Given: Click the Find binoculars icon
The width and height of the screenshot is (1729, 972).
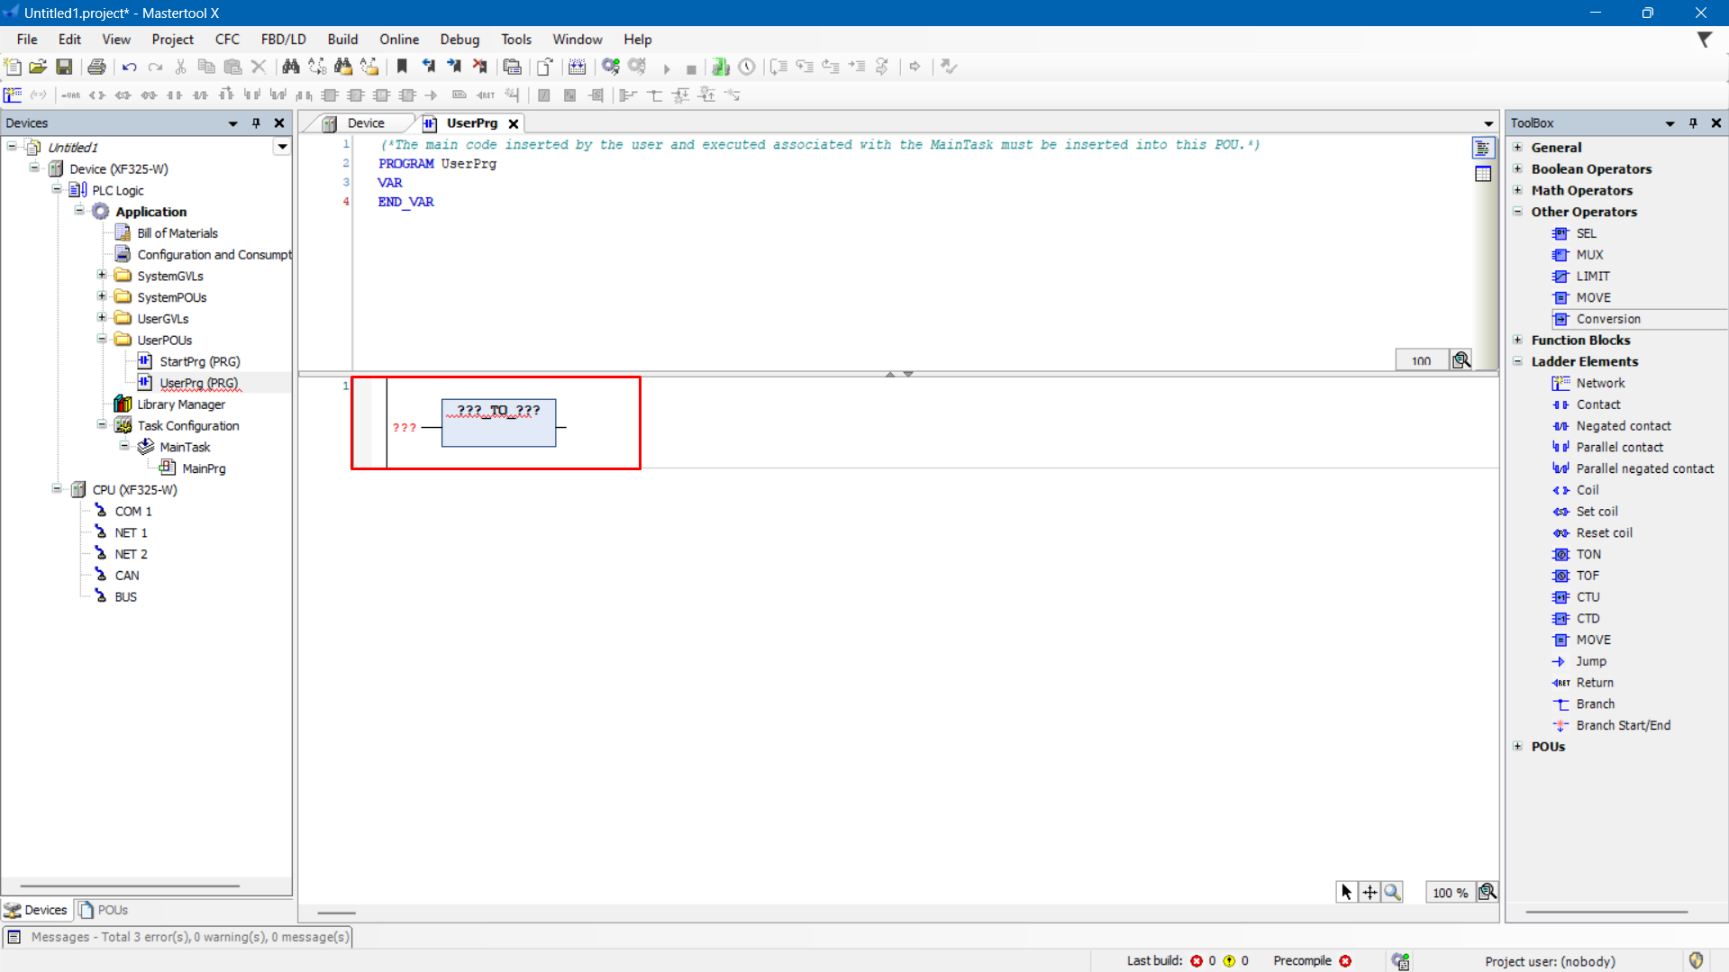Looking at the screenshot, I should click(290, 67).
